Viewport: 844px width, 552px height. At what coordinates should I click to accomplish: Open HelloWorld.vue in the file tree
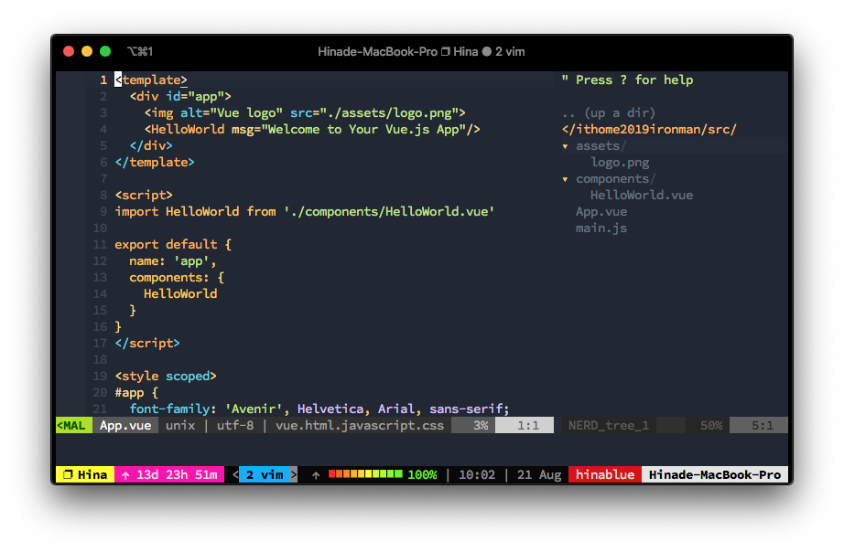641,195
